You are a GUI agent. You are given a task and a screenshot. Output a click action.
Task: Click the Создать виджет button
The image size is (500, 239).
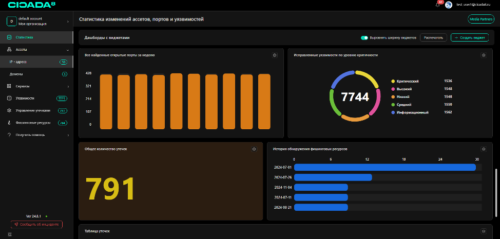pos(470,37)
